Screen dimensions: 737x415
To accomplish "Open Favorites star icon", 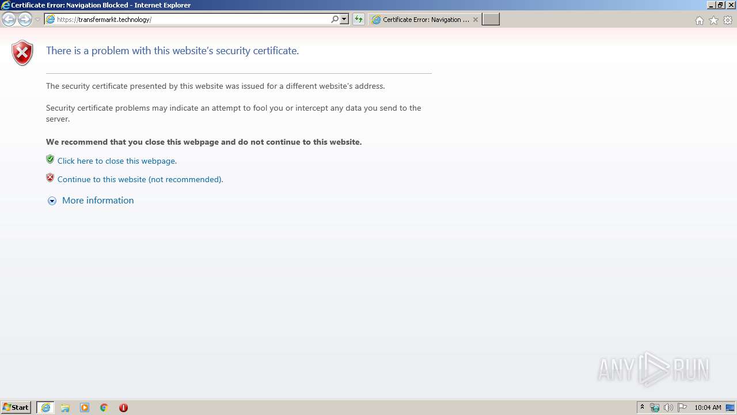I will tap(713, 20).
